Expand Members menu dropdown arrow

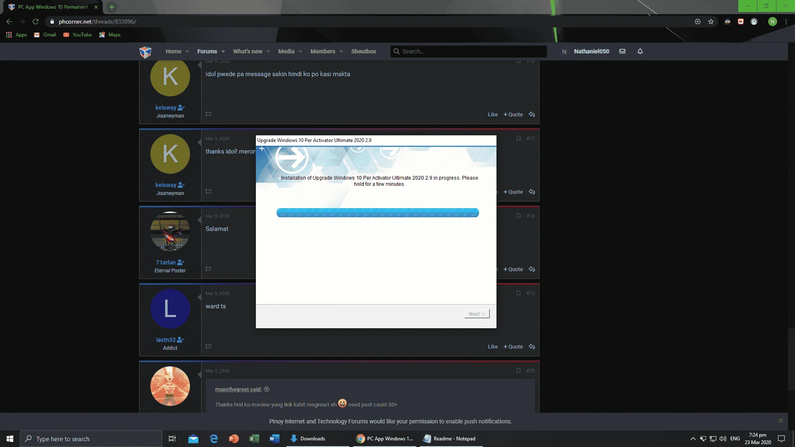coord(341,52)
